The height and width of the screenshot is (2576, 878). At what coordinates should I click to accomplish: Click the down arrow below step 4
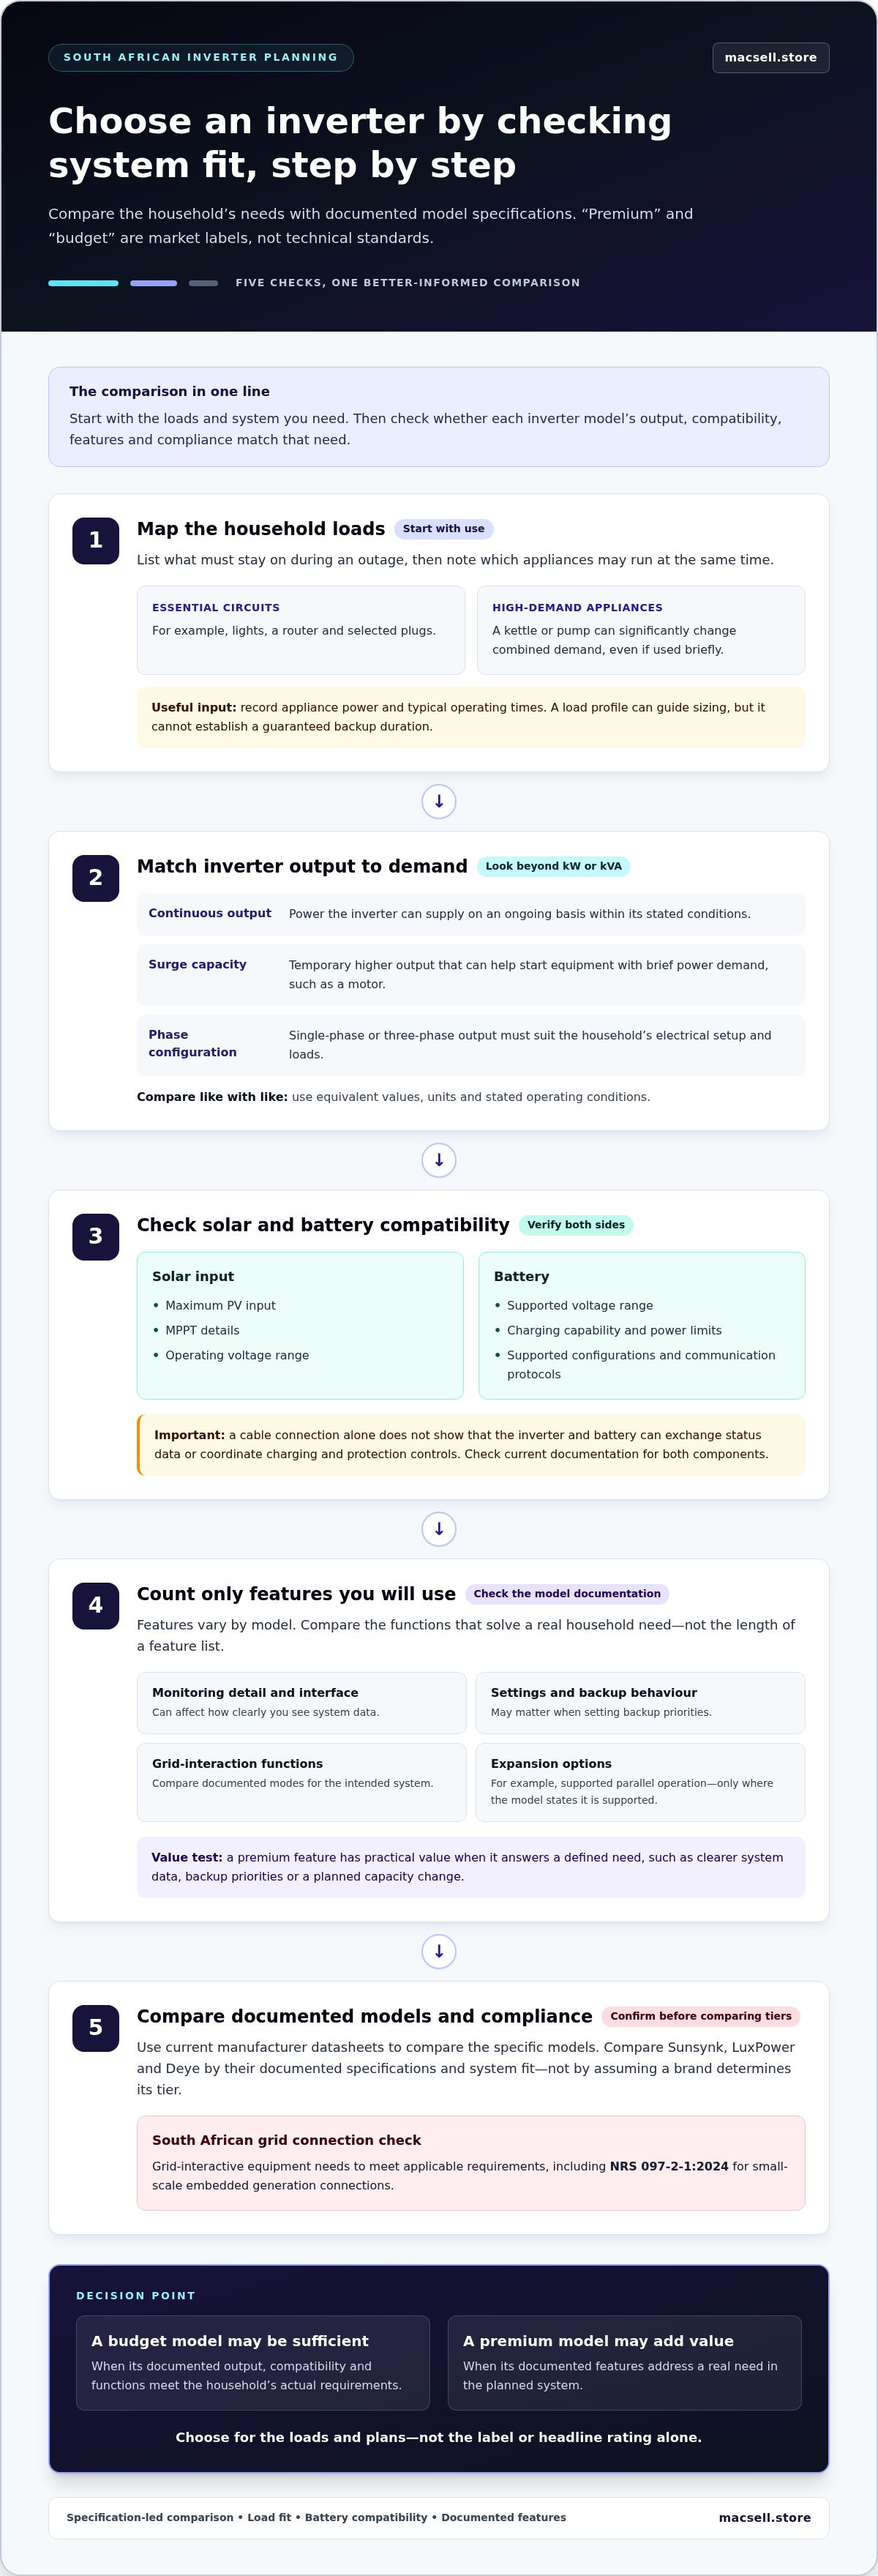click(x=439, y=1951)
